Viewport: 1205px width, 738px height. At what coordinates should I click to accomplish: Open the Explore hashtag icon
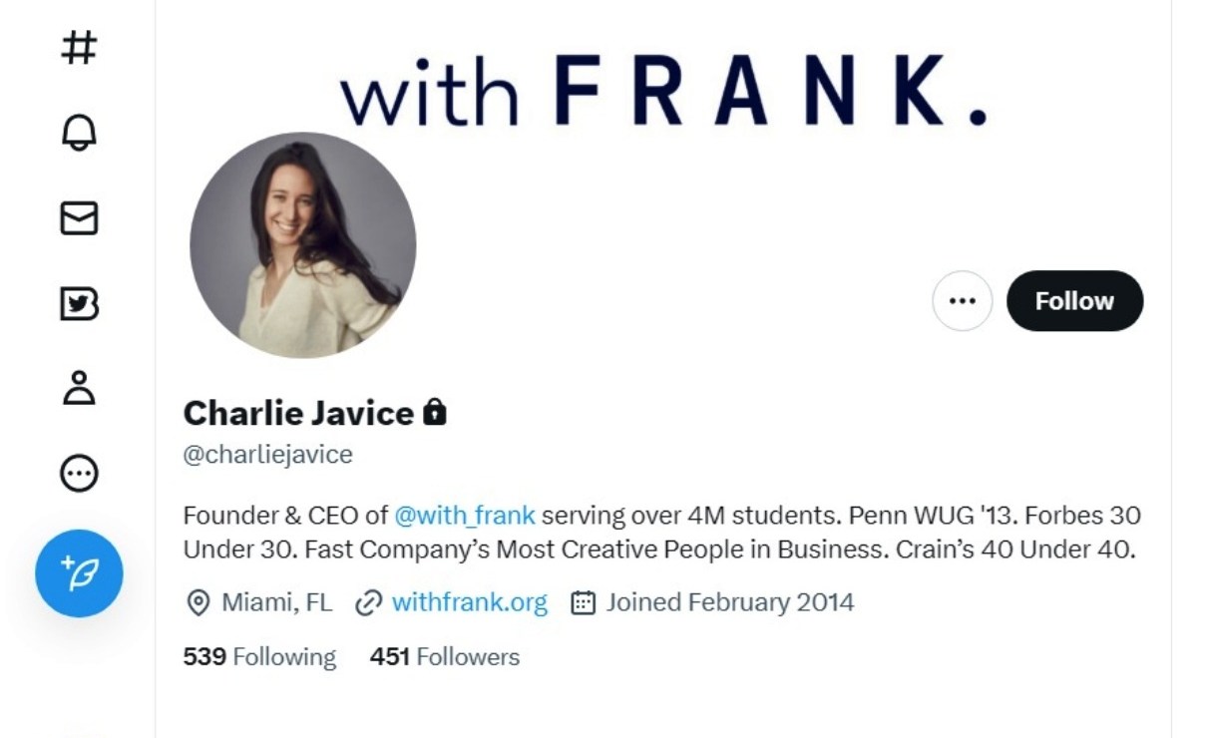(79, 47)
